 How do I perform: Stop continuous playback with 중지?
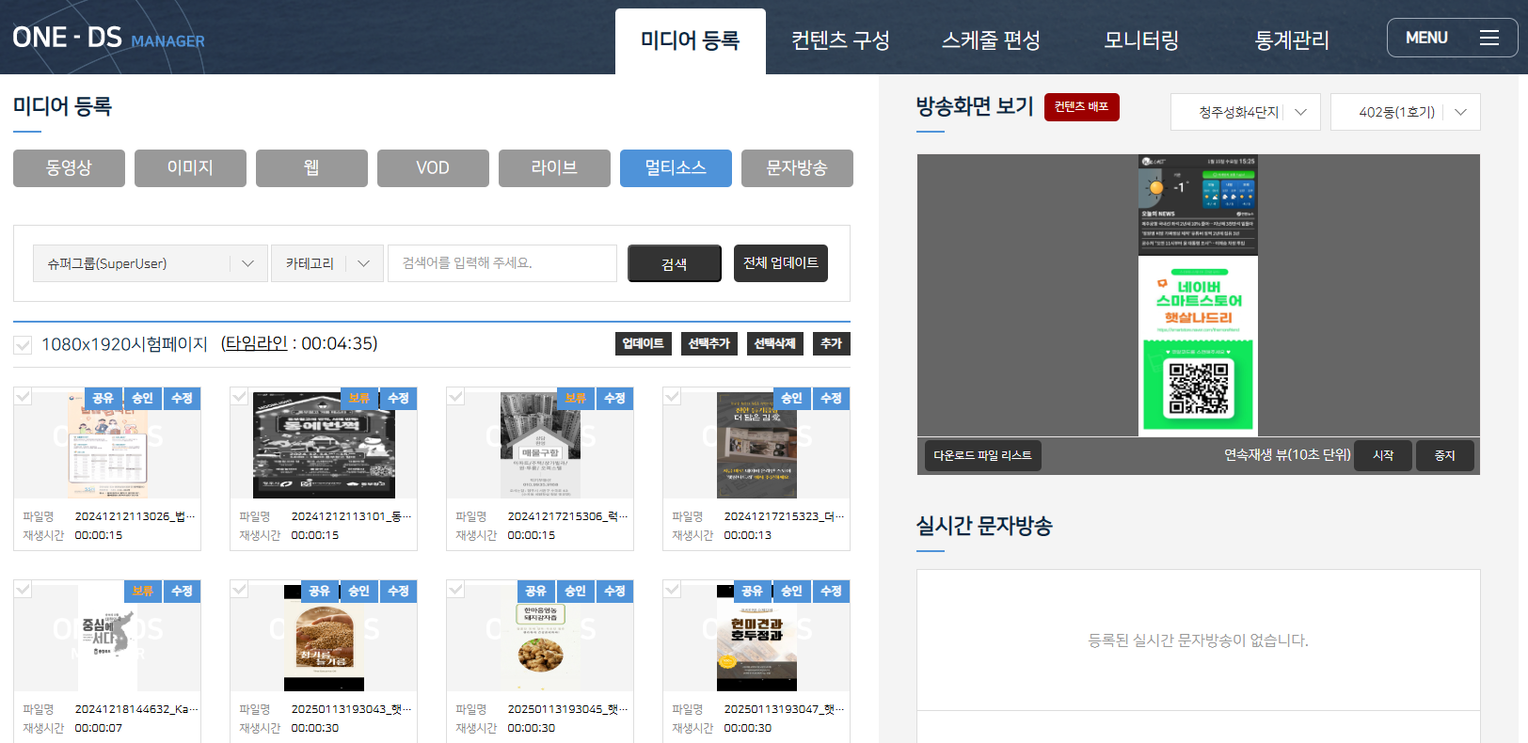pos(1445,455)
